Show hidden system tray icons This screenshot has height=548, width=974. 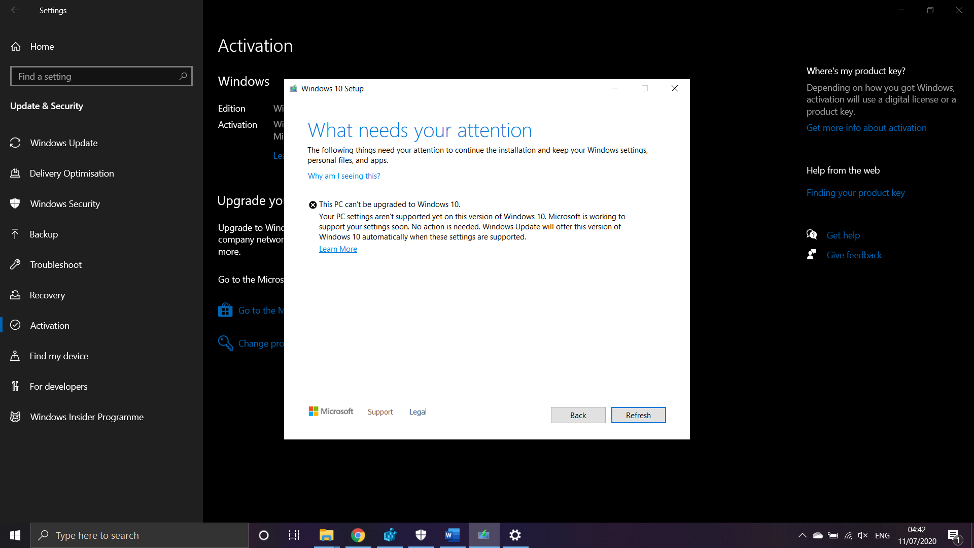[x=803, y=535]
